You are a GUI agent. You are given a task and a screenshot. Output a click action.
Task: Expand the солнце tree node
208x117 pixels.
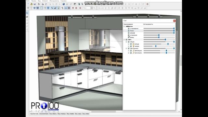click(x=129, y=44)
